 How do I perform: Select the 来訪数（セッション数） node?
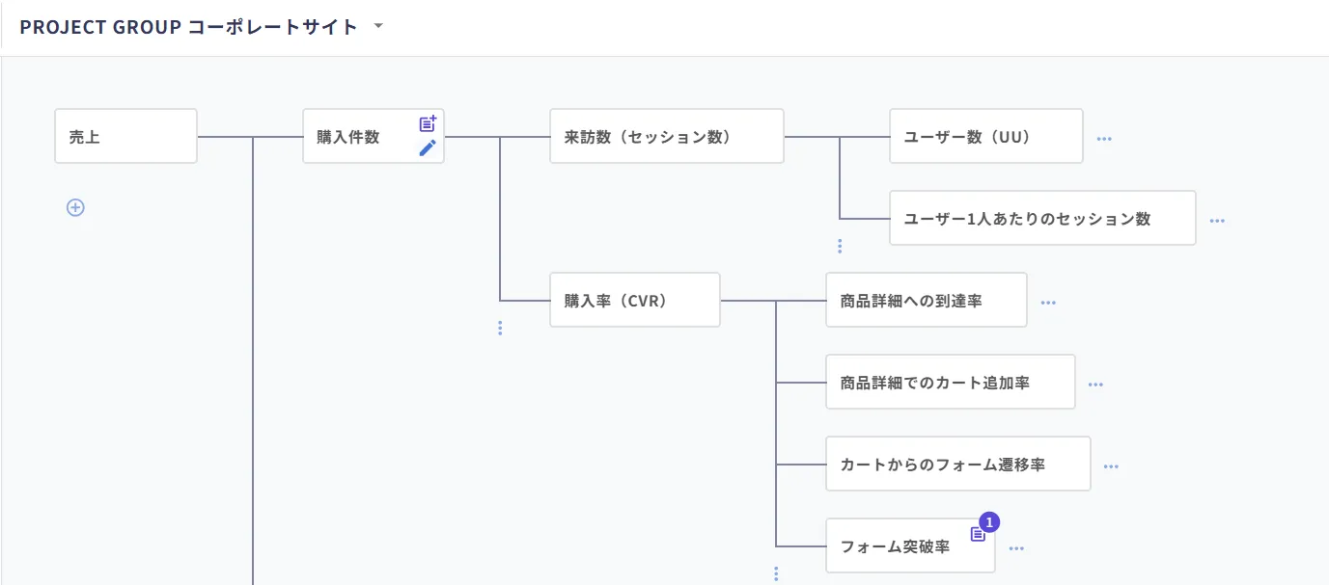pyautogui.click(x=667, y=136)
